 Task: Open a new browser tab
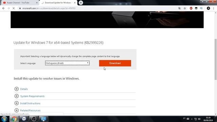tap(81, 3)
